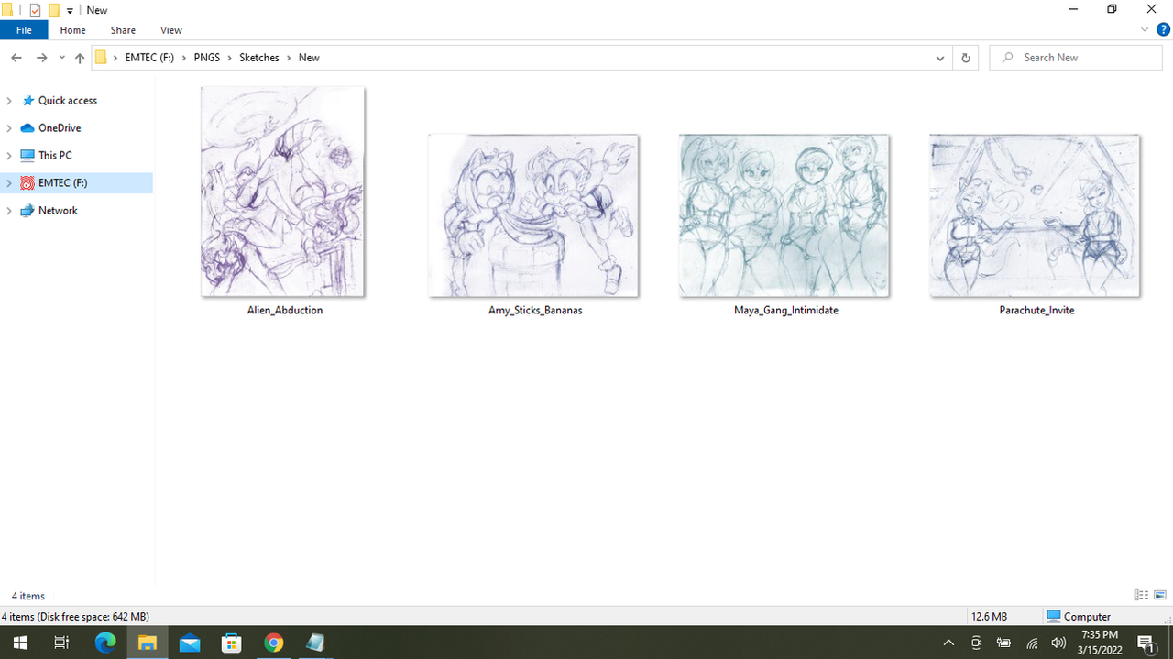The height and width of the screenshot is (659, 1173).
Task: Expand the This PC tree node
Action: coord(9,156)
